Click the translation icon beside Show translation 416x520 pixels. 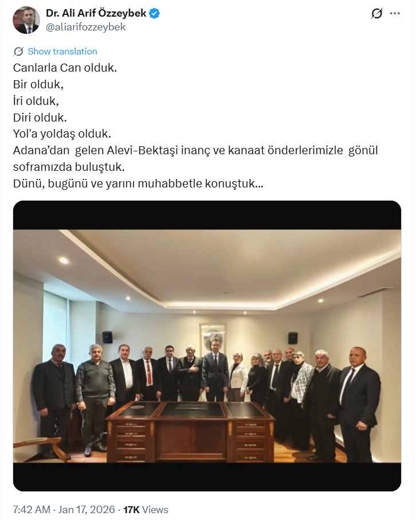click(x=18, y=52)
